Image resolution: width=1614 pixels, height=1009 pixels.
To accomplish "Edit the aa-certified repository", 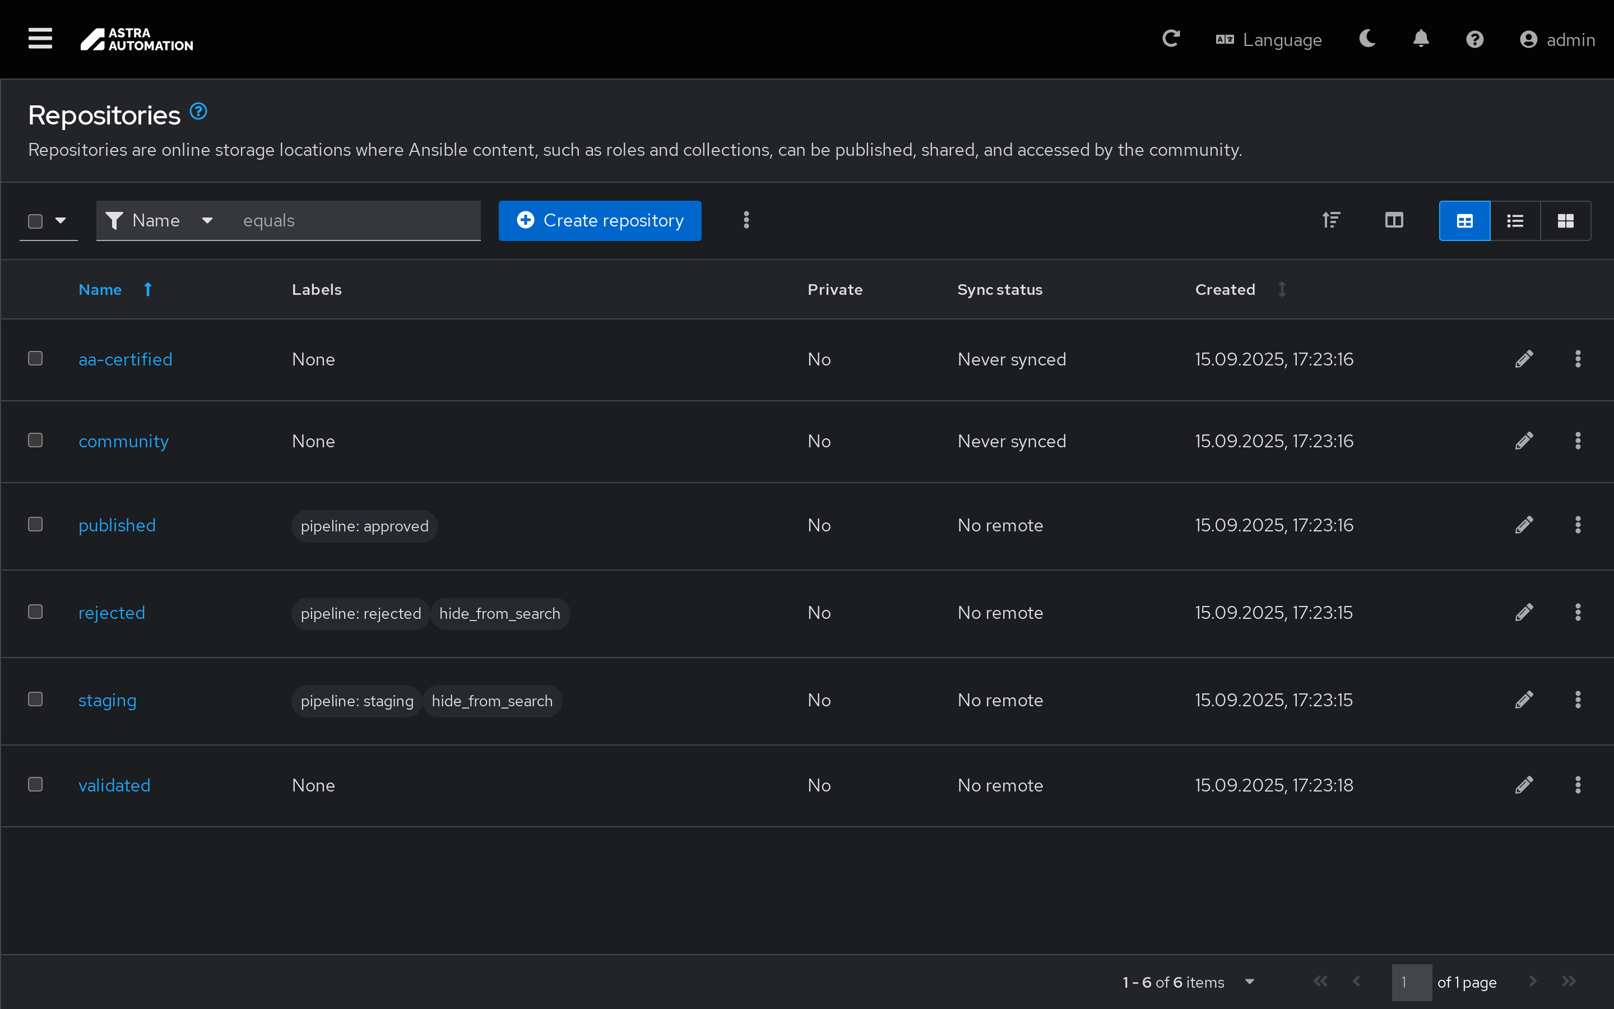I will tap(1523, 359).
